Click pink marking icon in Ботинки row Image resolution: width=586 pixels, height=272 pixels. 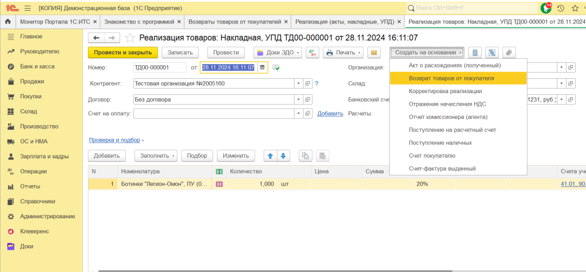coord(219,184)
